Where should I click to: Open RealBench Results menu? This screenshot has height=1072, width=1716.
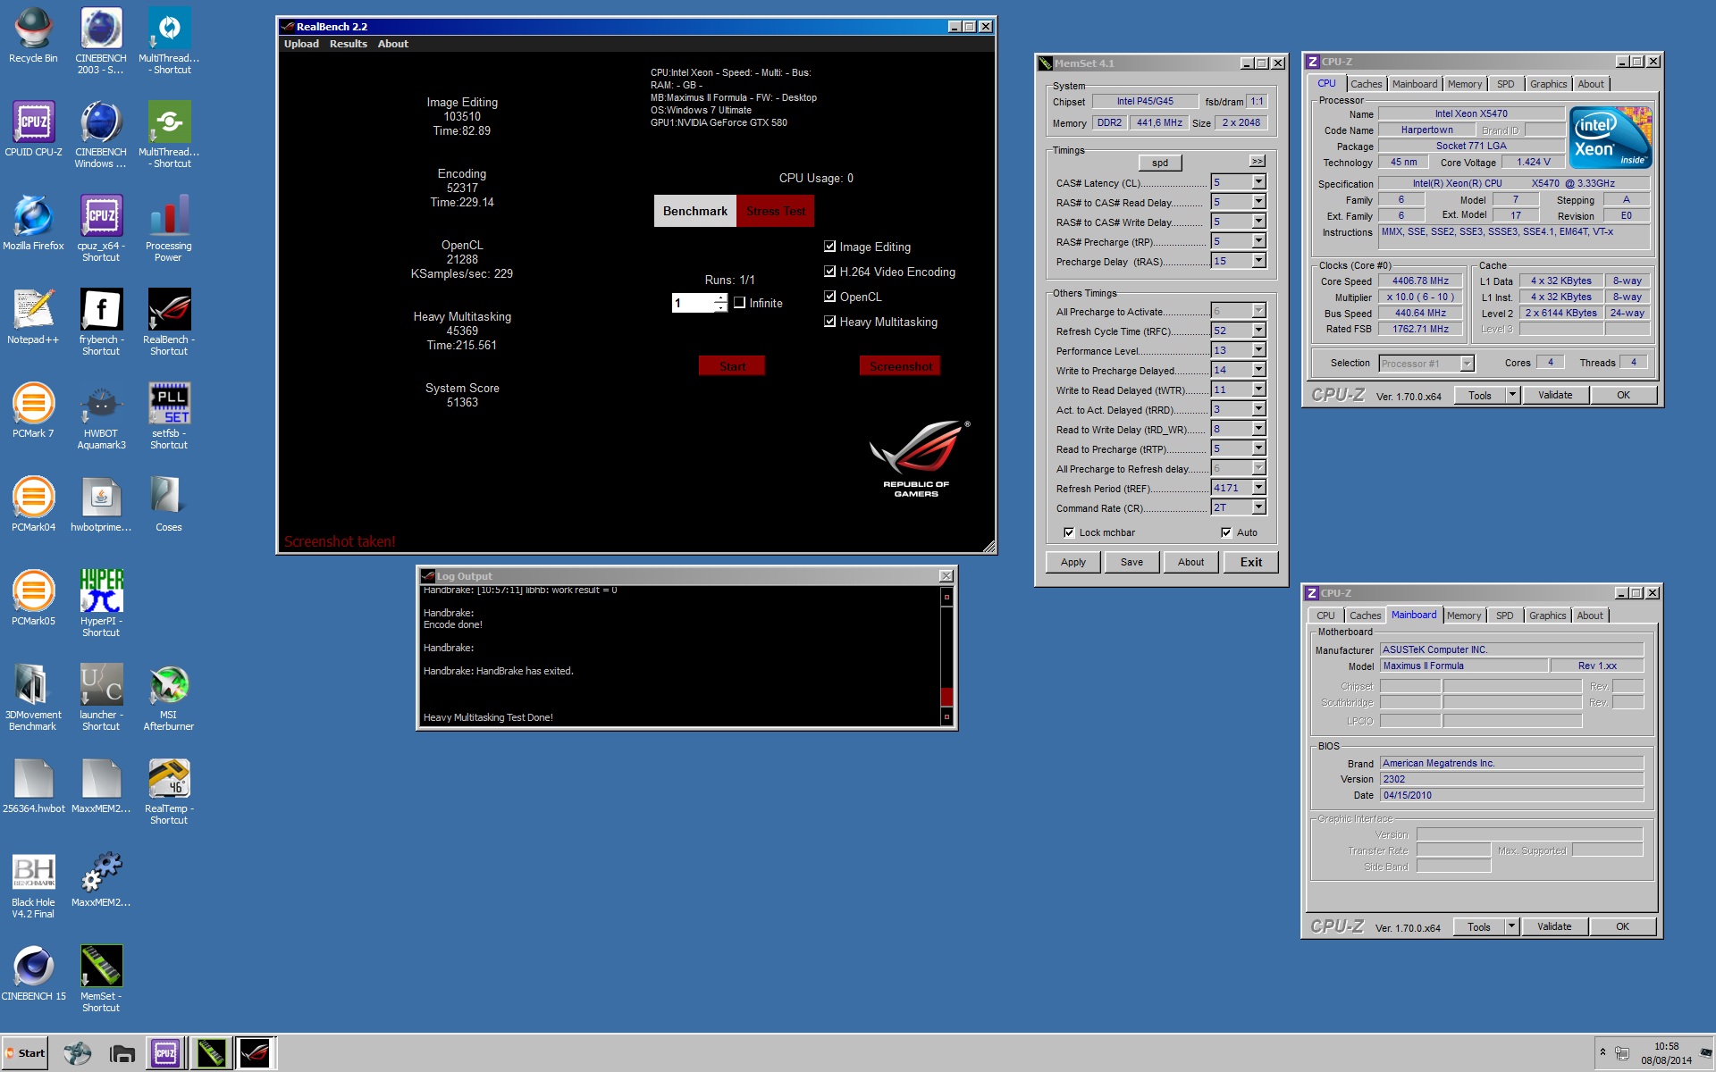click(x=349, y=44)
